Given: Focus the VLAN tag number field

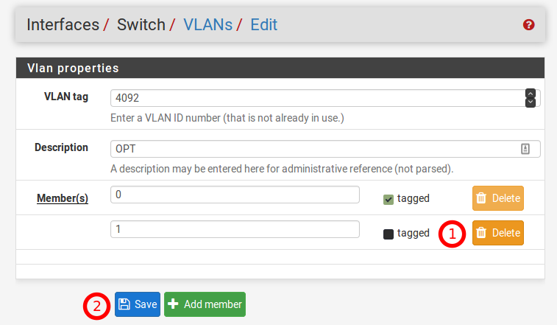Looking at the screenshot, I should tap(316, 98).
